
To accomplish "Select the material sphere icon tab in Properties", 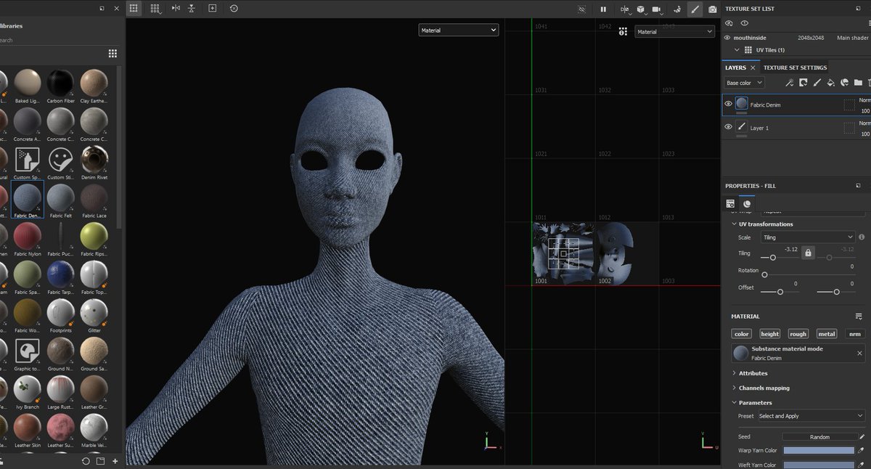I will [x=747, y=204].
